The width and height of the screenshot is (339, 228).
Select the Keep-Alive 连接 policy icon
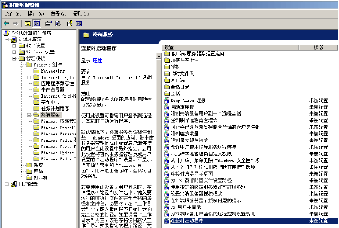(x=167, y=100)
